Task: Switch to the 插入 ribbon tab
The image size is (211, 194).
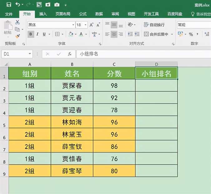Action: 43,14
